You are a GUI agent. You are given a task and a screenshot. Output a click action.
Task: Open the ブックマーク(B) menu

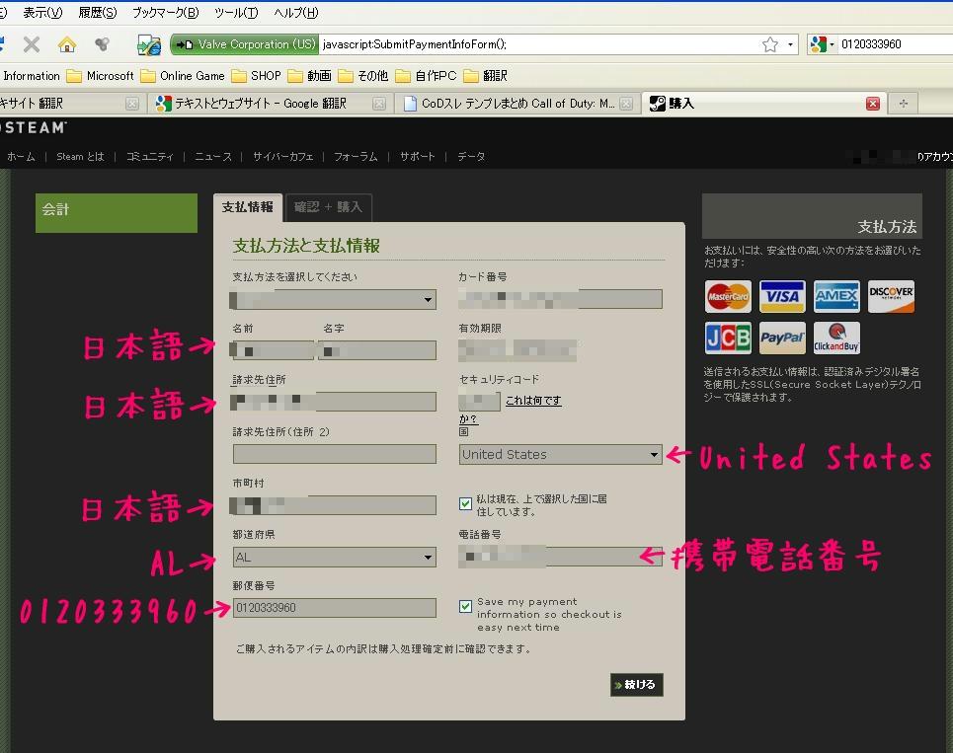pyautogui.click(x=165, y=12)
